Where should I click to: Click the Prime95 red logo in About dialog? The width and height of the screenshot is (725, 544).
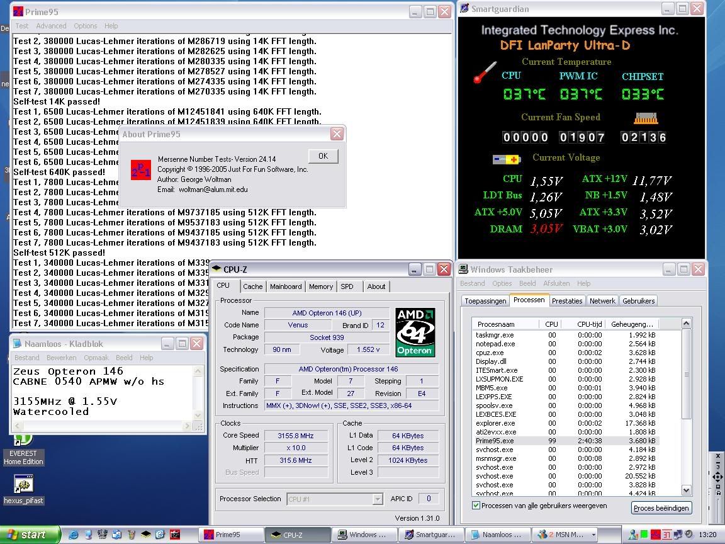[x=140, y=170]
